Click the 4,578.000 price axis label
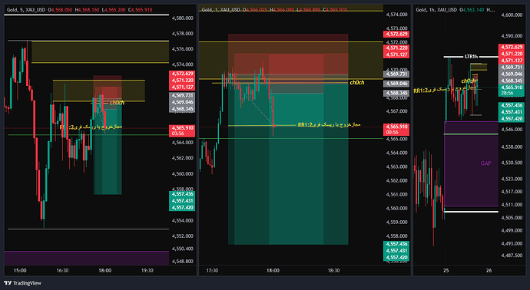Viewport: 530px width, 290px height. tap(183, 34)
